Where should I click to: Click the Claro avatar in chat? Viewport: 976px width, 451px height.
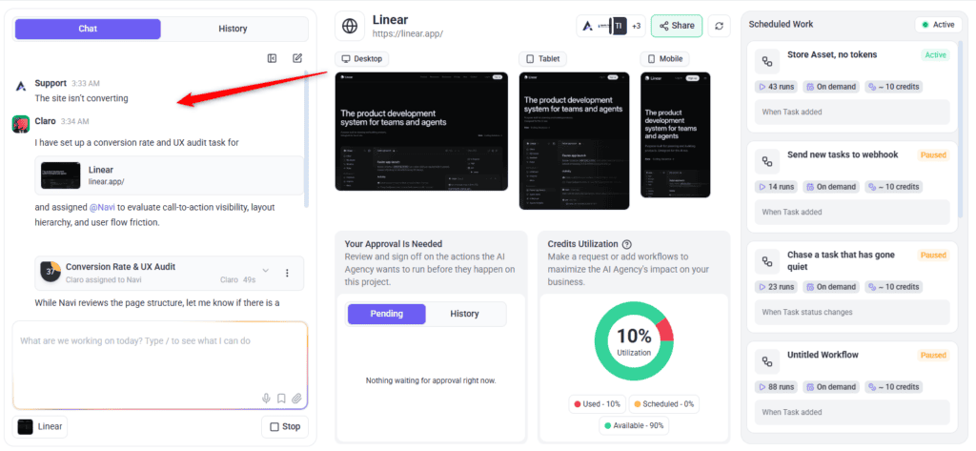coord(21,124)
